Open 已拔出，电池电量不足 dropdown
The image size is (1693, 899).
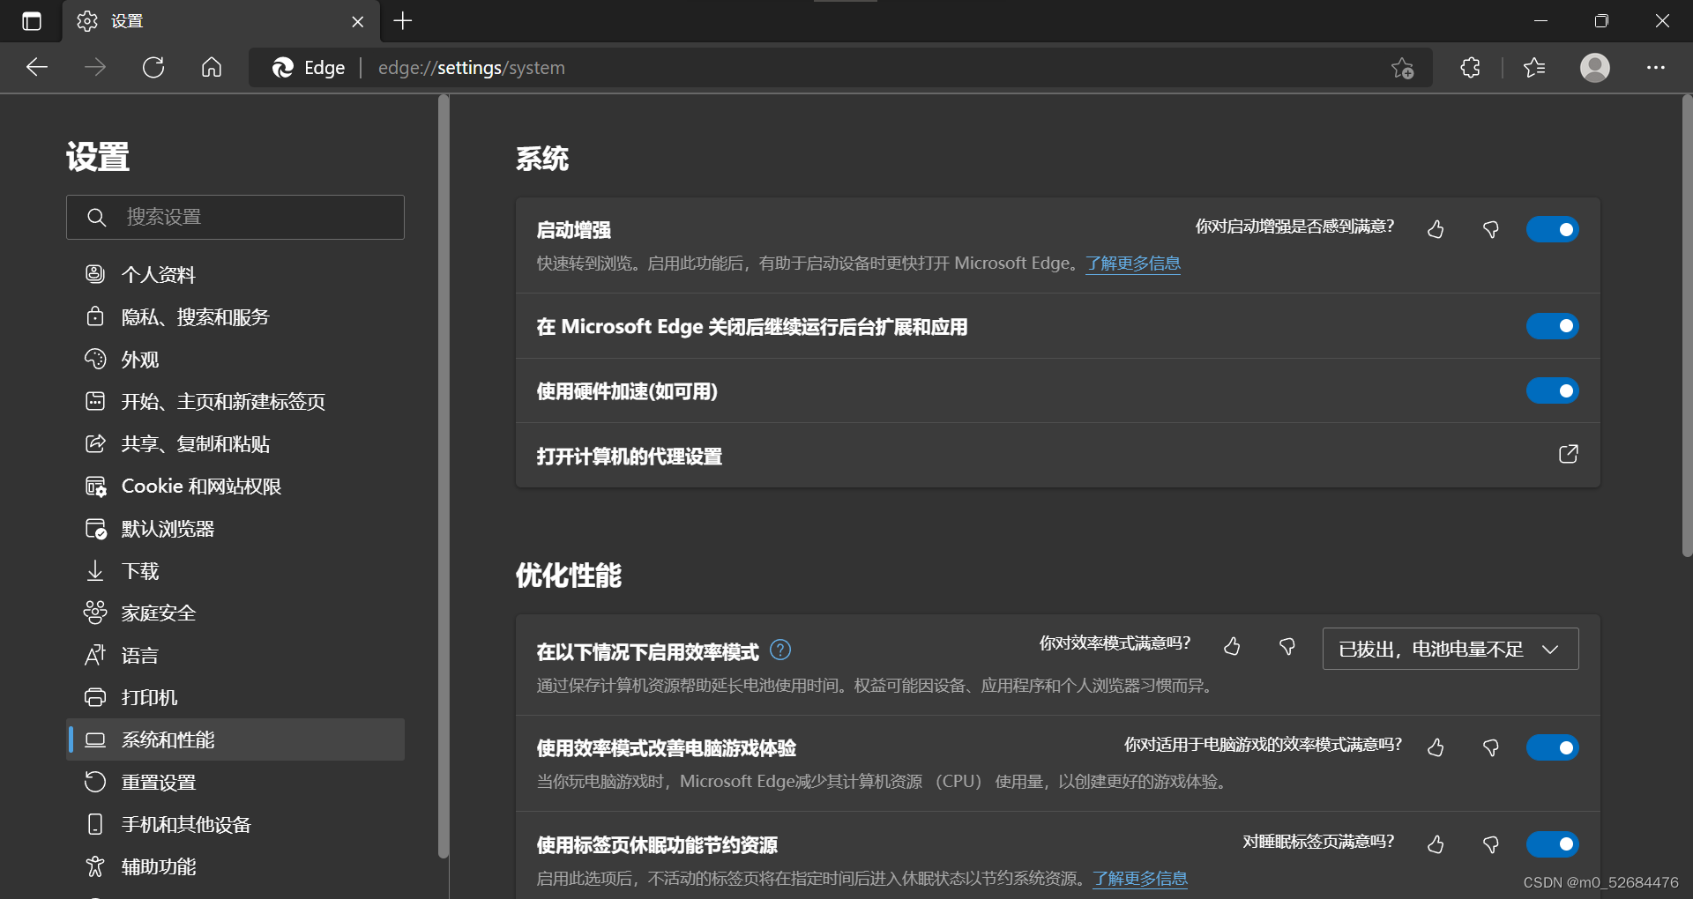coord(1451,649)
